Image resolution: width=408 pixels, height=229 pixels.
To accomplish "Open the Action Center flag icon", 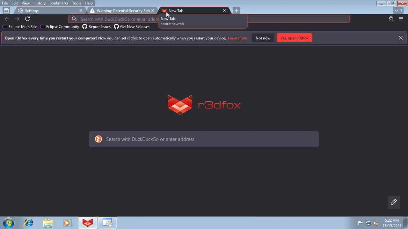I will 360,223.
